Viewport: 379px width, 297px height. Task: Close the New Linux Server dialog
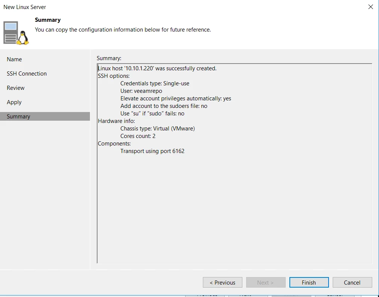[x=371, y=7]
